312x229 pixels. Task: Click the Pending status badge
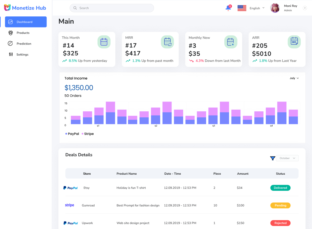[x=280, y=205]
